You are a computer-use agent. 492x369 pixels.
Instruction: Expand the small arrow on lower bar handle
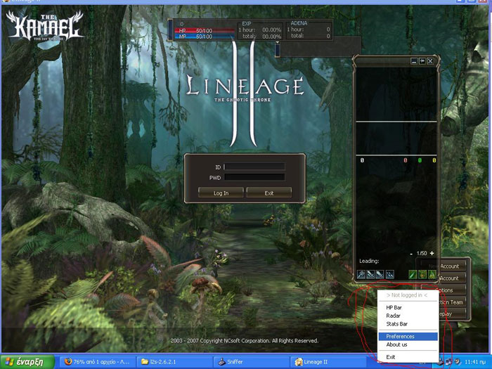pyautogui.click(x=278, y=43)
